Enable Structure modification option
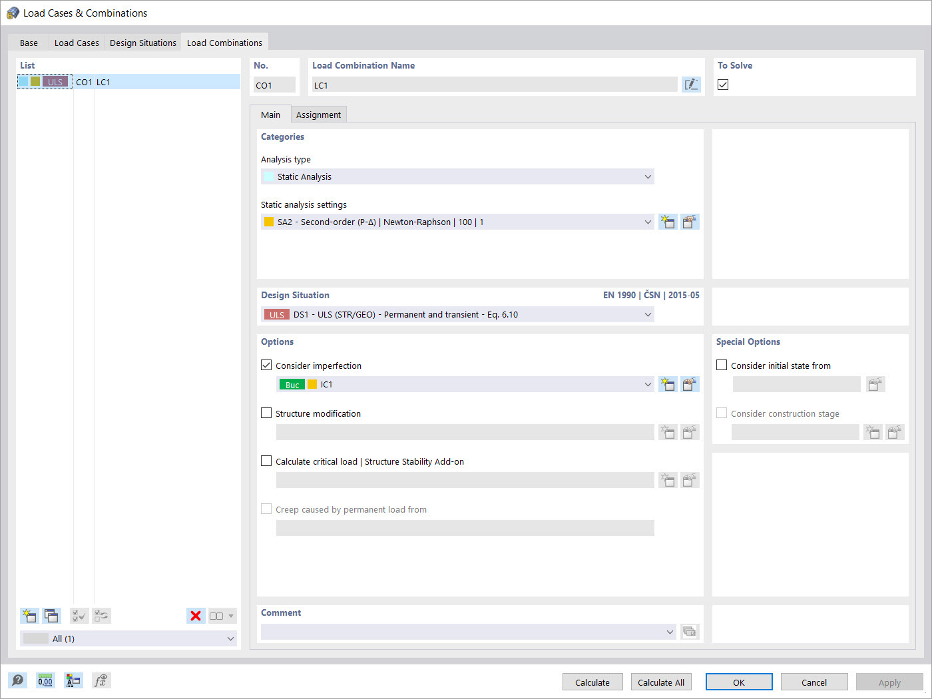 266,413
